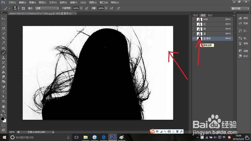Switch to the 图层 tab
The height and width of the screenshot is (141, 251).
point(196,15)
